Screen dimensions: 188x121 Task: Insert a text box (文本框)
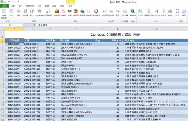click(x=140, y=13)
